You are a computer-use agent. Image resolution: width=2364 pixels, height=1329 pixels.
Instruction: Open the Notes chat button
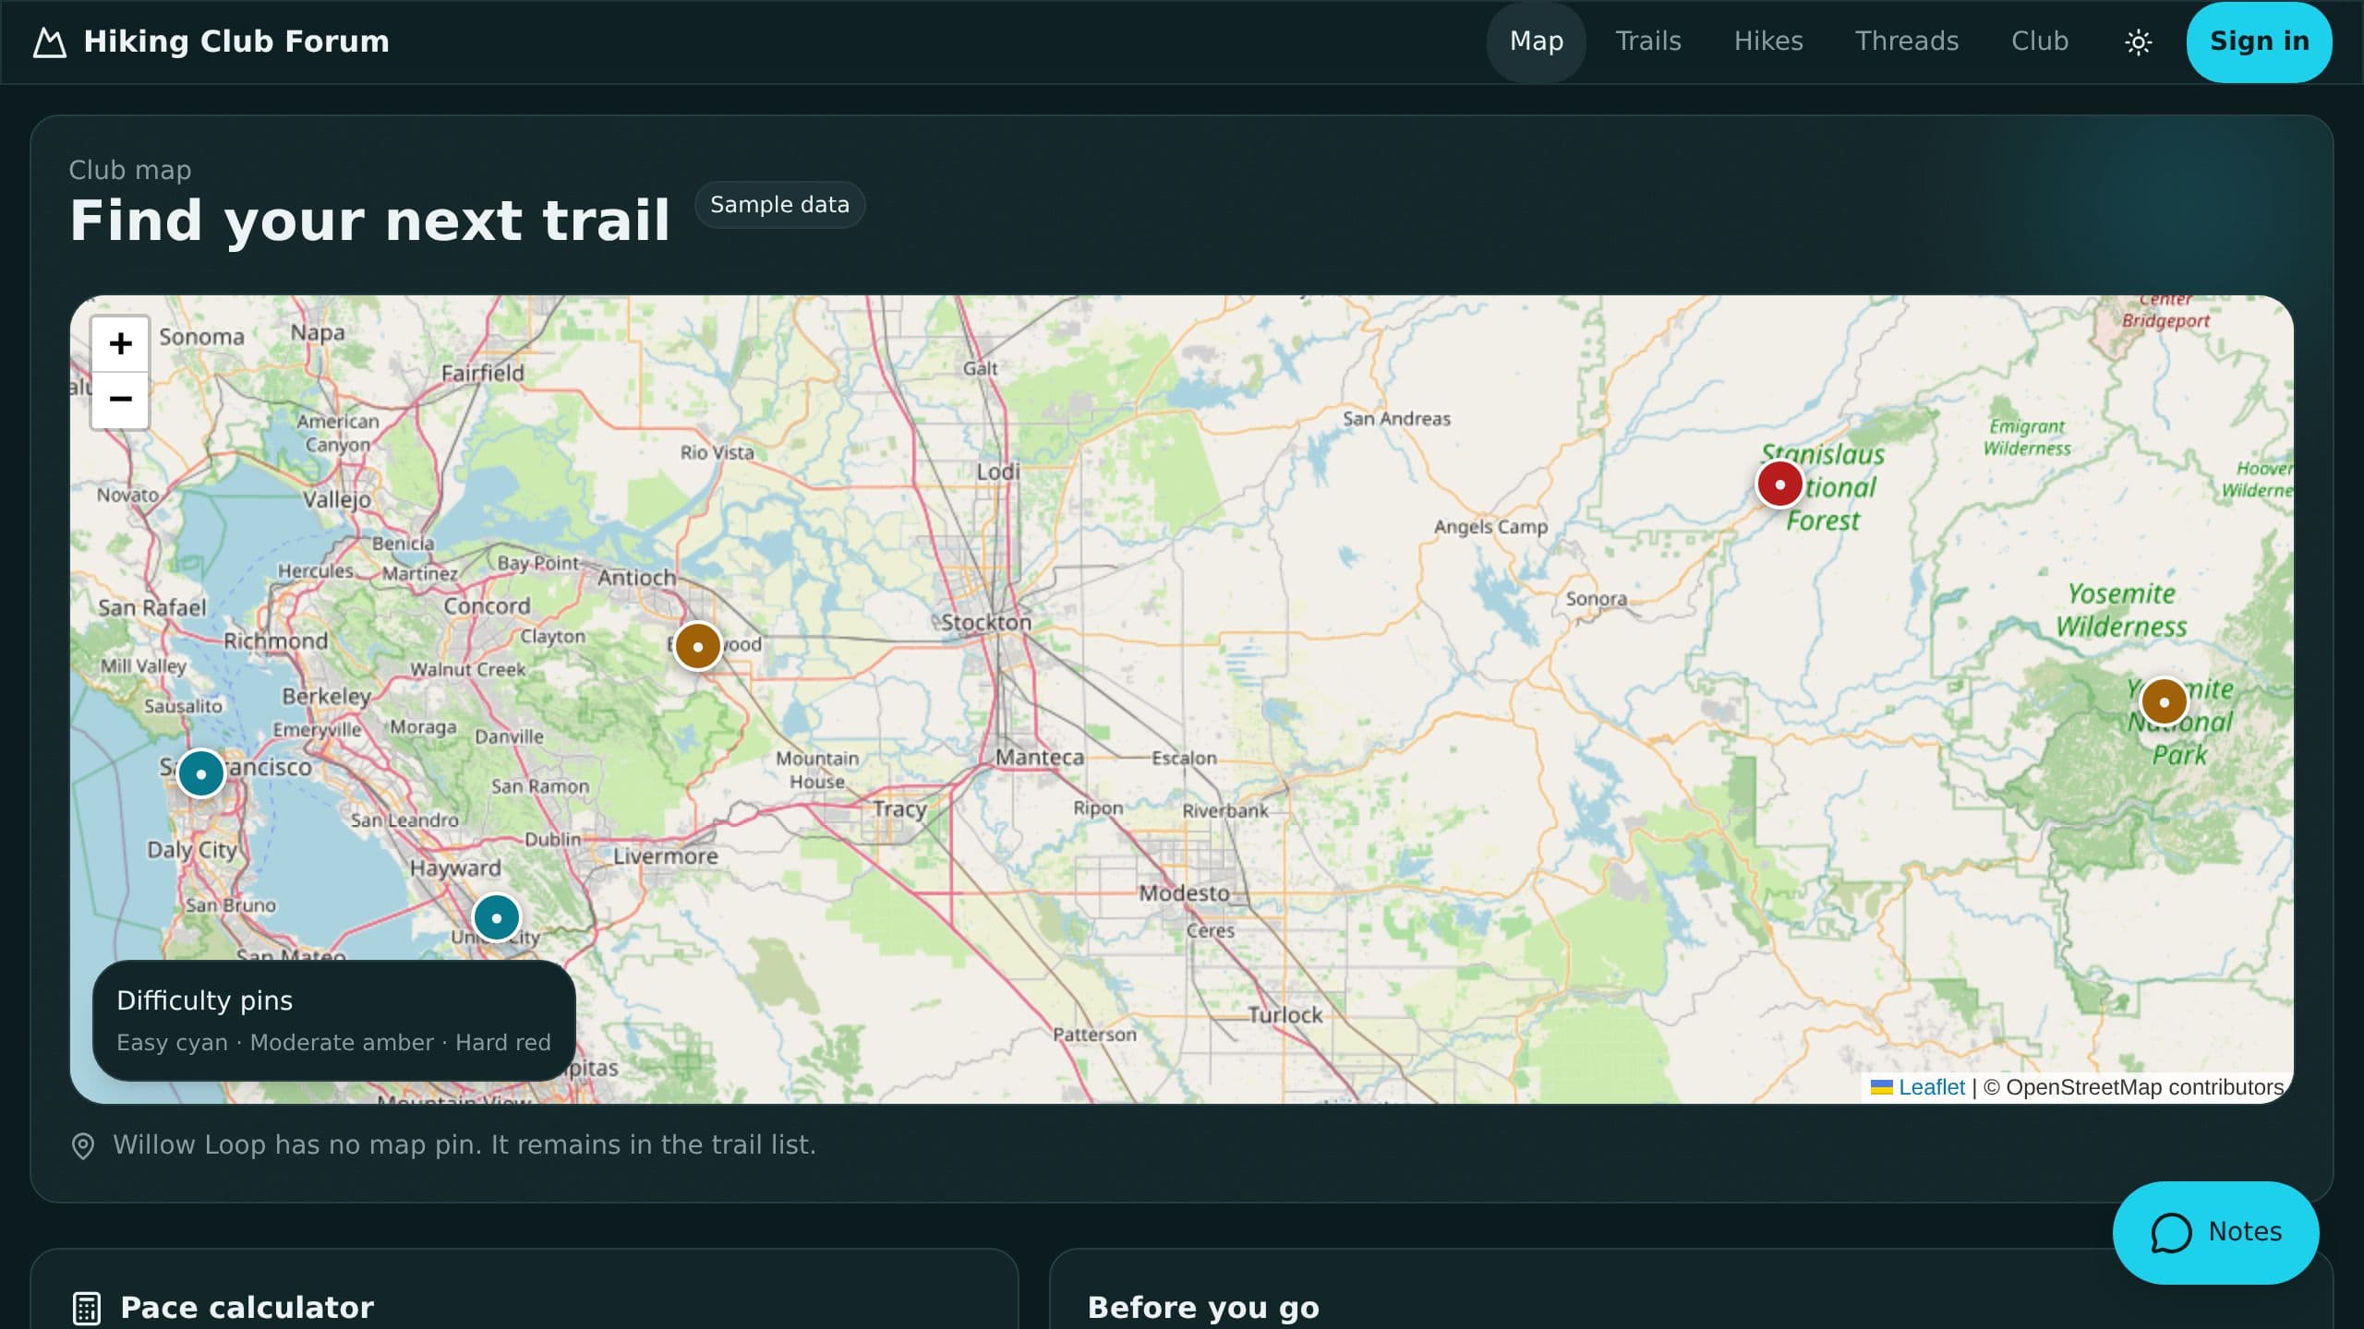pyautogui.click(x=2215, y=1232)
